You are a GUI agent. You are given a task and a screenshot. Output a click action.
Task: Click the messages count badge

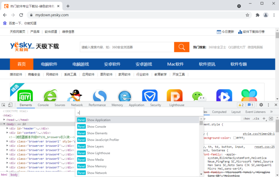[250, 105]
